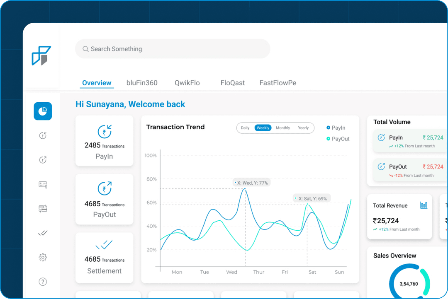448x299 pixels.
Task: Click the Mon axis label
Action: [177, 272]
